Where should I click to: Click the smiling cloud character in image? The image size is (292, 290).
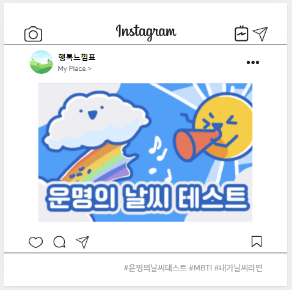96,120
